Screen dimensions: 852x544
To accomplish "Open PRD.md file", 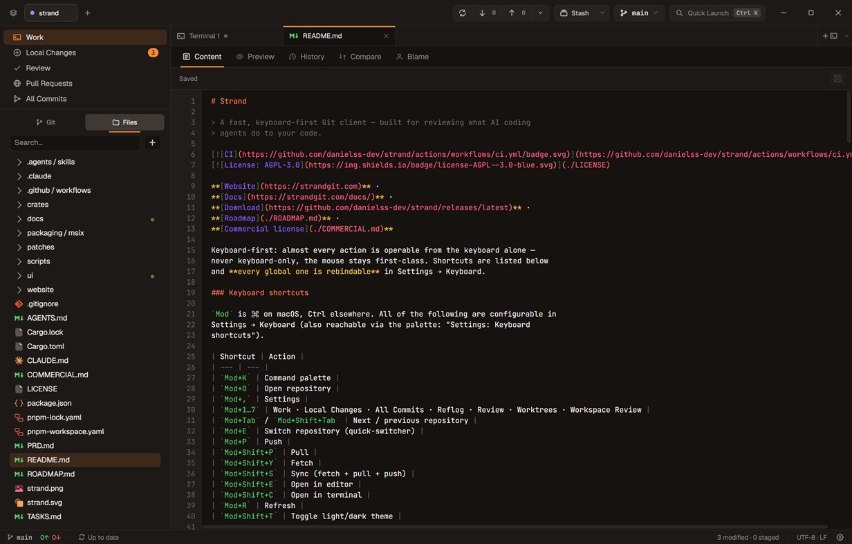I will coord(85,446).
